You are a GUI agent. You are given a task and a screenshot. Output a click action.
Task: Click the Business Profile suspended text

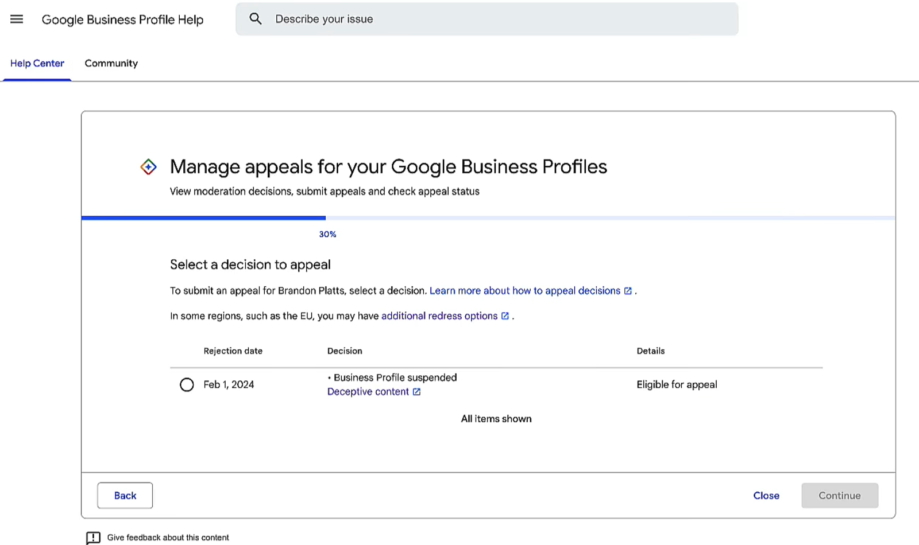[395, 377]
